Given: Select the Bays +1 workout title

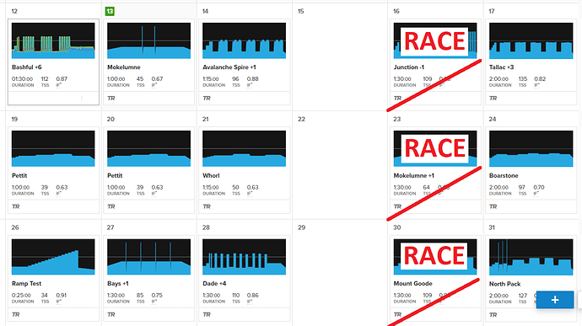Looking at the screenshot, I should tap(117, 283).
